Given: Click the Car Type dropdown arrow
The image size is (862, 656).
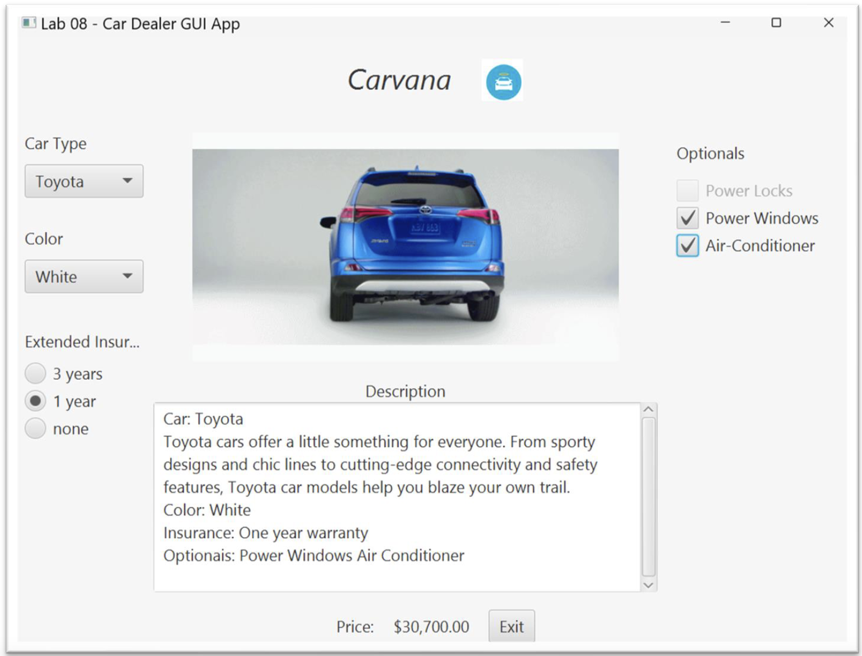Looking at the screenshot, I should [128, 181].
